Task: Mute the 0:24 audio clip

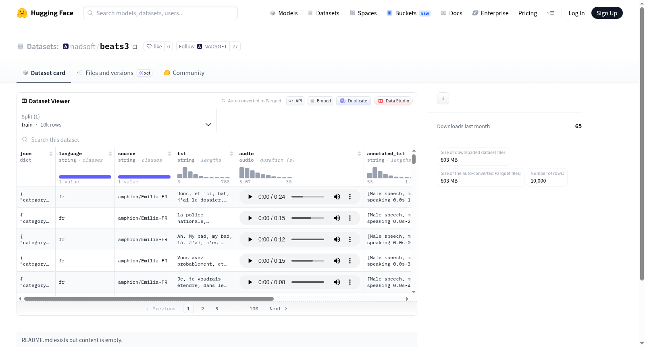Action: pyautogui.click(x=337, y=197)
